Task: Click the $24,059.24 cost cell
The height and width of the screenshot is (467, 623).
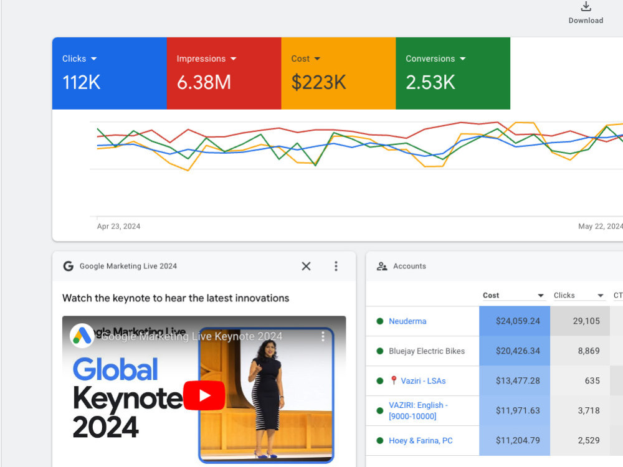Action: point(515,321)
